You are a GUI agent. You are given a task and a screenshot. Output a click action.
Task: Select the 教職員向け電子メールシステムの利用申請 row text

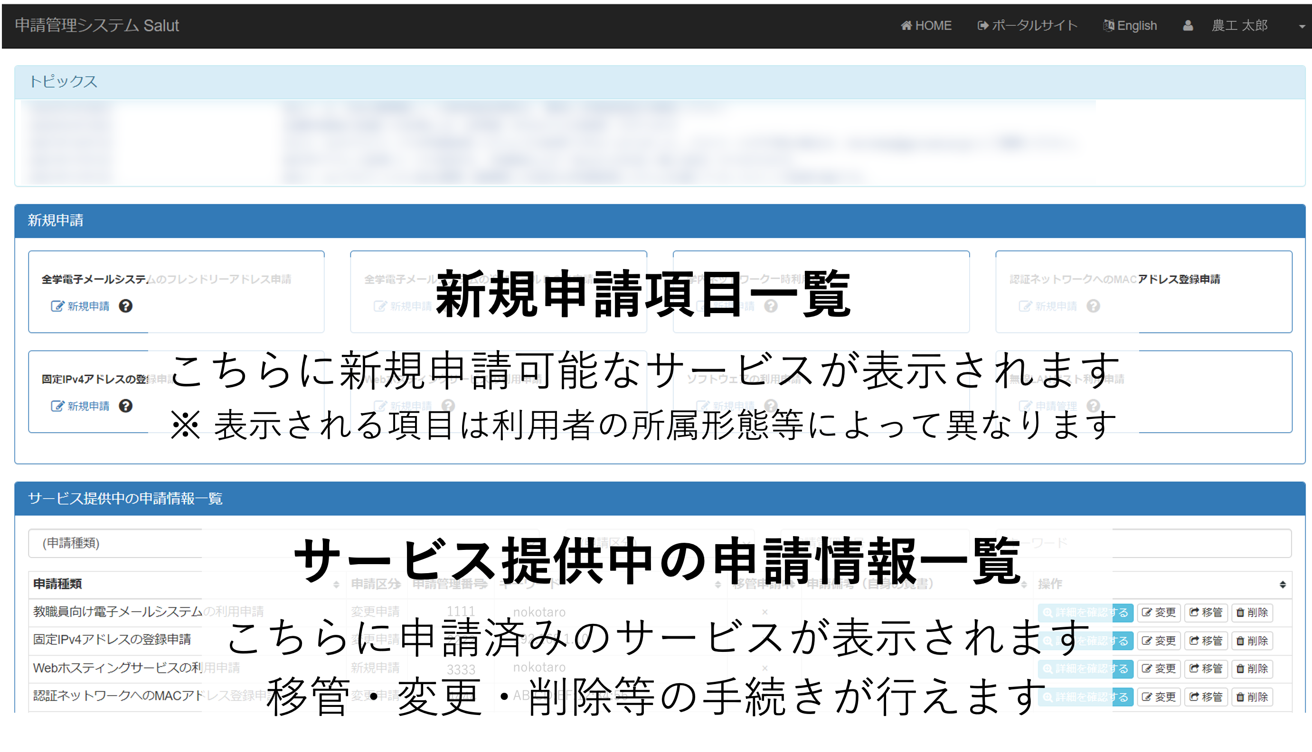[x=148, y=612]
